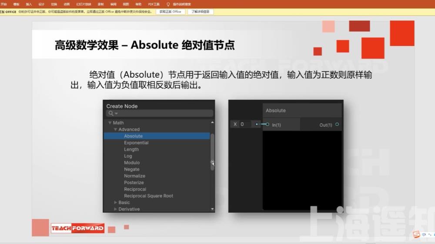Screen dimensions: 435x244
Task: Click the Sogou input method S icon
Action: [416, 235]
